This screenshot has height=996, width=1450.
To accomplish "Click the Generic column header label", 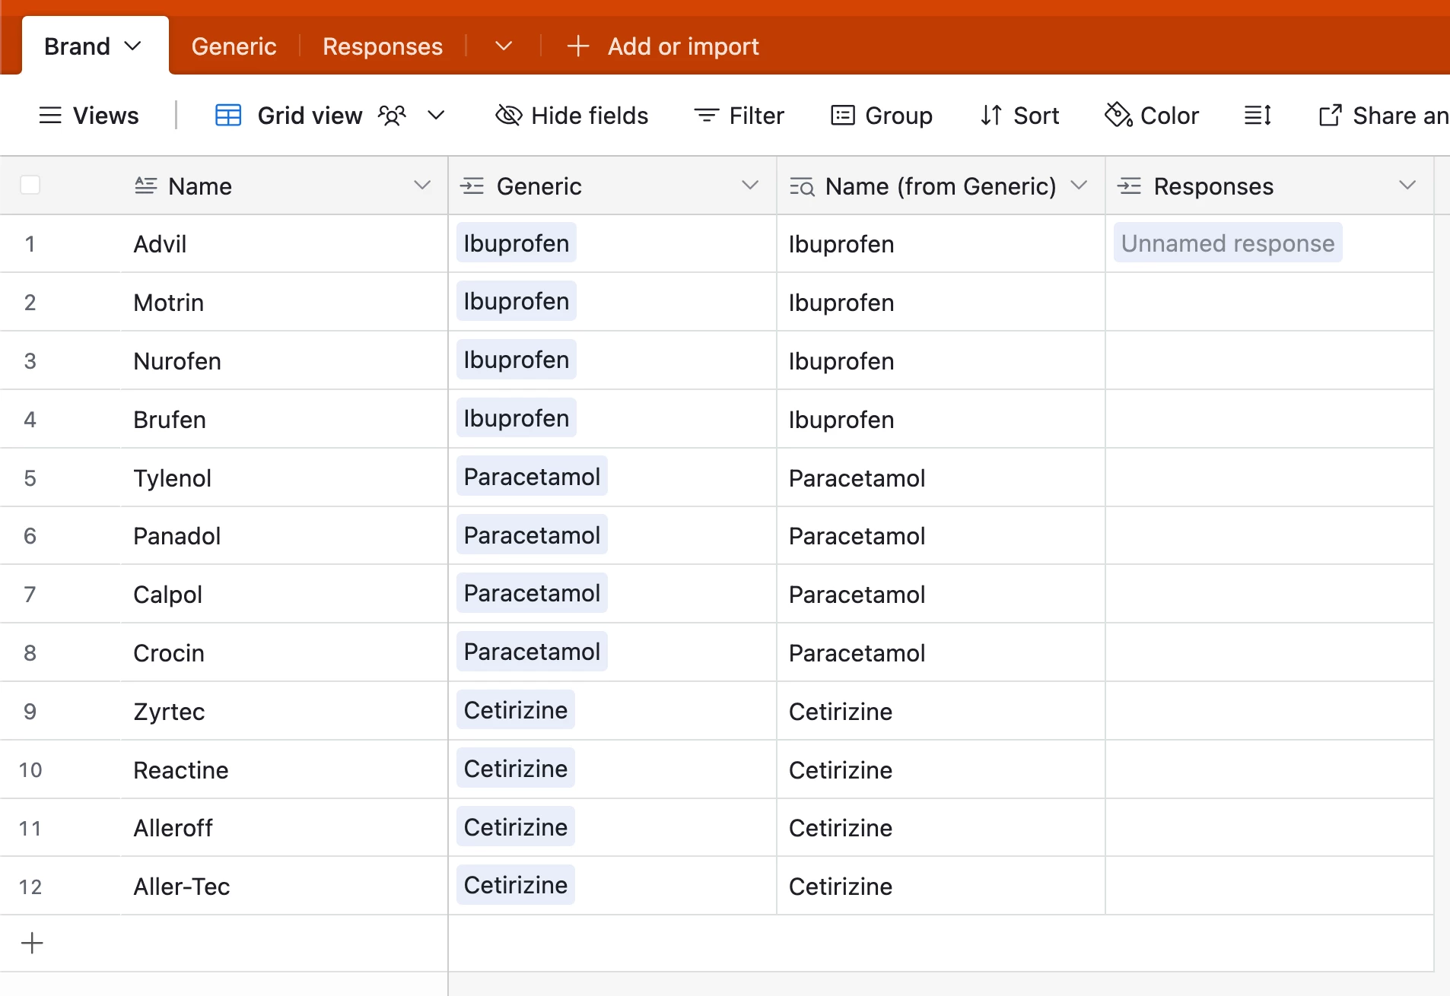I will 539,186.
